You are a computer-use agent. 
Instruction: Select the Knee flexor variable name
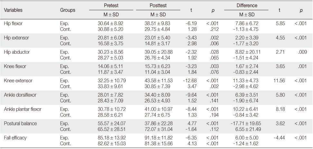[15, 66]
